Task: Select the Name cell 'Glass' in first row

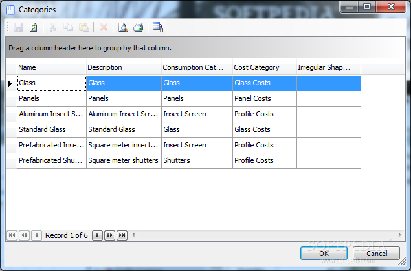Action: click(x=52, y=83)
